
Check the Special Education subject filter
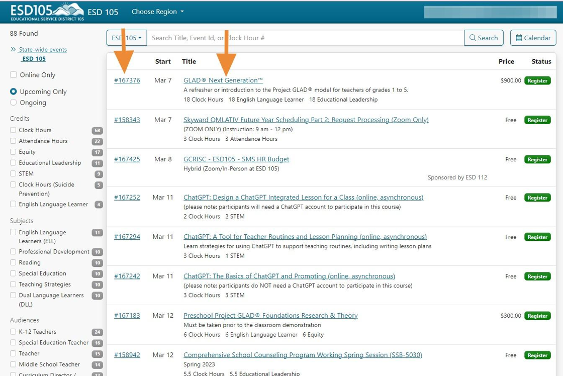13,273
